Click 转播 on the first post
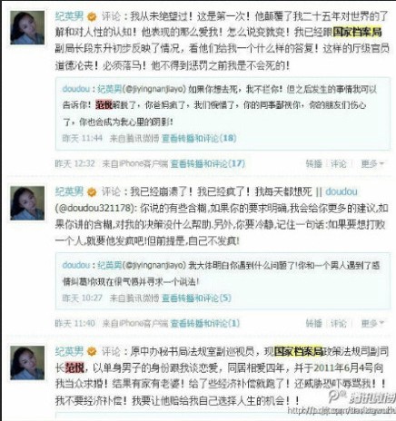Viewport: 396px width, 421px height. pyautogui.click(x=314, y=164)
